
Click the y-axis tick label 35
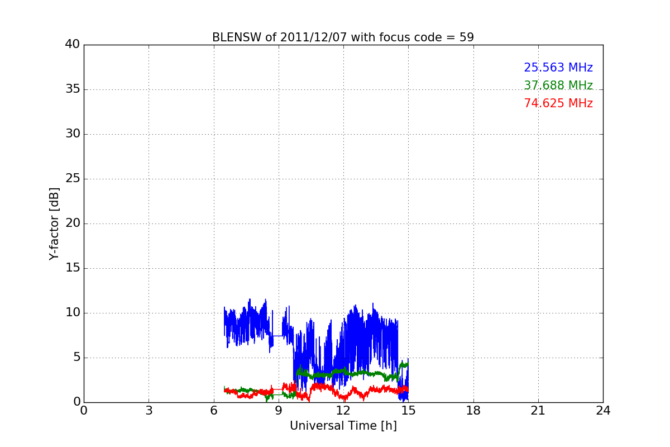tap(73, 89)
